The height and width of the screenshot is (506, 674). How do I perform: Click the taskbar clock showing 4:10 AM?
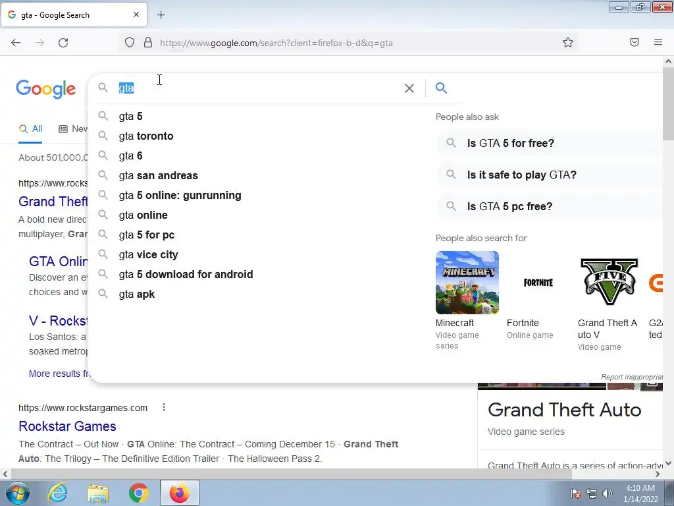640,493
